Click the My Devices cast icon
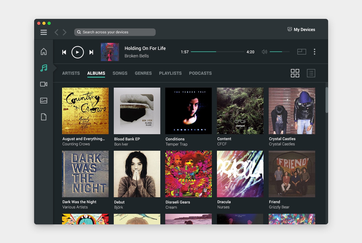This screenshot has height=243, width=362. click(x=290, y=29)
